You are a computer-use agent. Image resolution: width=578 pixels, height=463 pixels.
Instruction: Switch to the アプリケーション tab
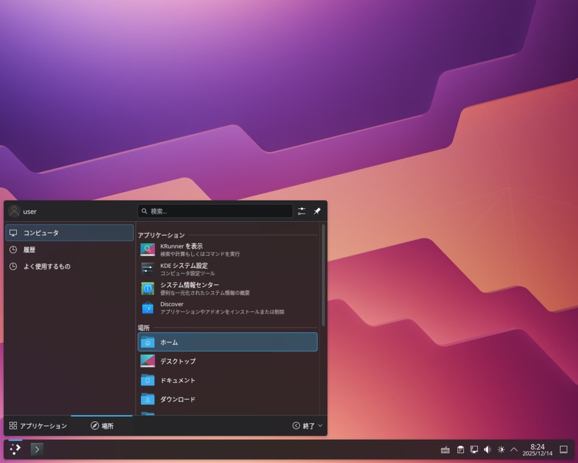pos(38,426)
